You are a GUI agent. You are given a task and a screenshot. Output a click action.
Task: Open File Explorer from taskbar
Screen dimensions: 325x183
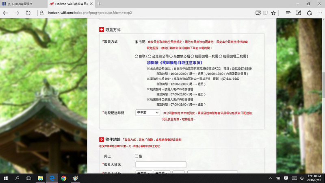[40, 178]
